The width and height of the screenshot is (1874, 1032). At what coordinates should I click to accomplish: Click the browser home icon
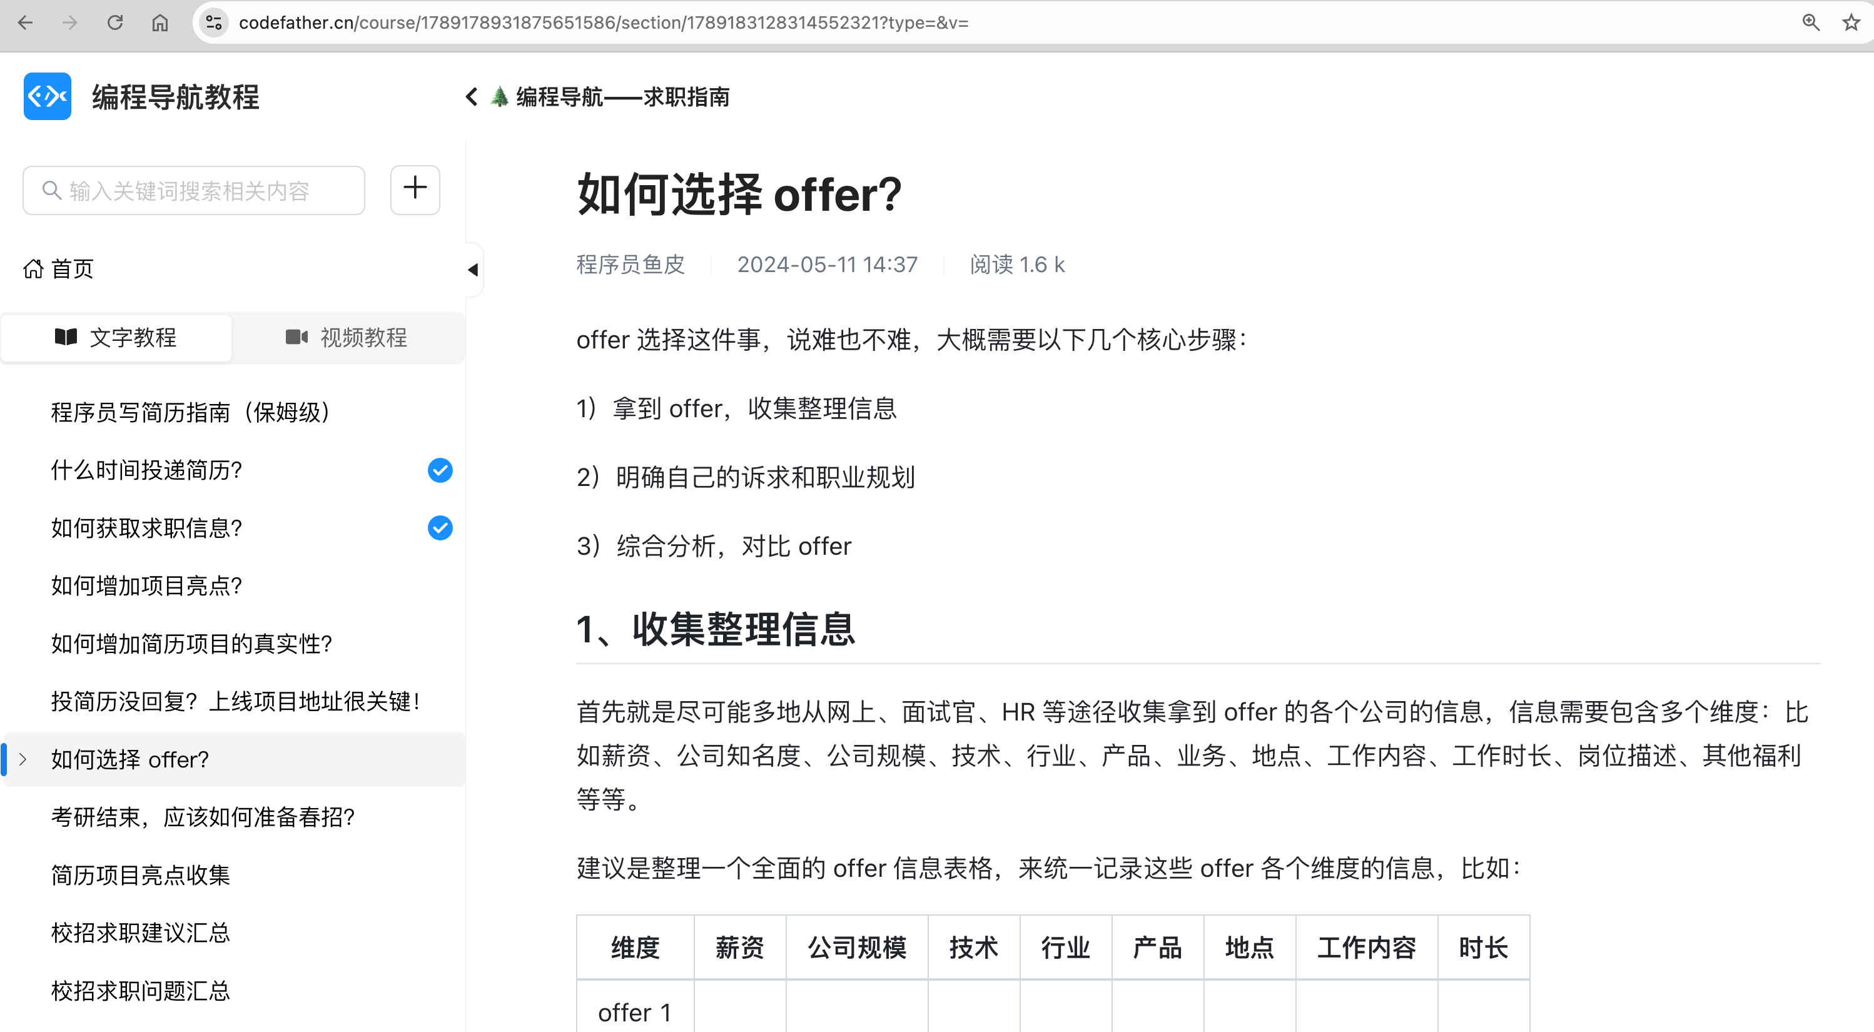(x=160, y=23)
